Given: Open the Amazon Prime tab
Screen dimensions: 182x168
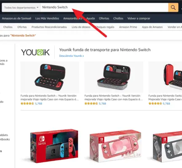Looking at the screenshot, I should point(128,27).
